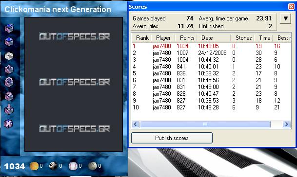Click the white cube icon in sidebar
This screenshot has width=297, height=177.
(x=9, y=55)
